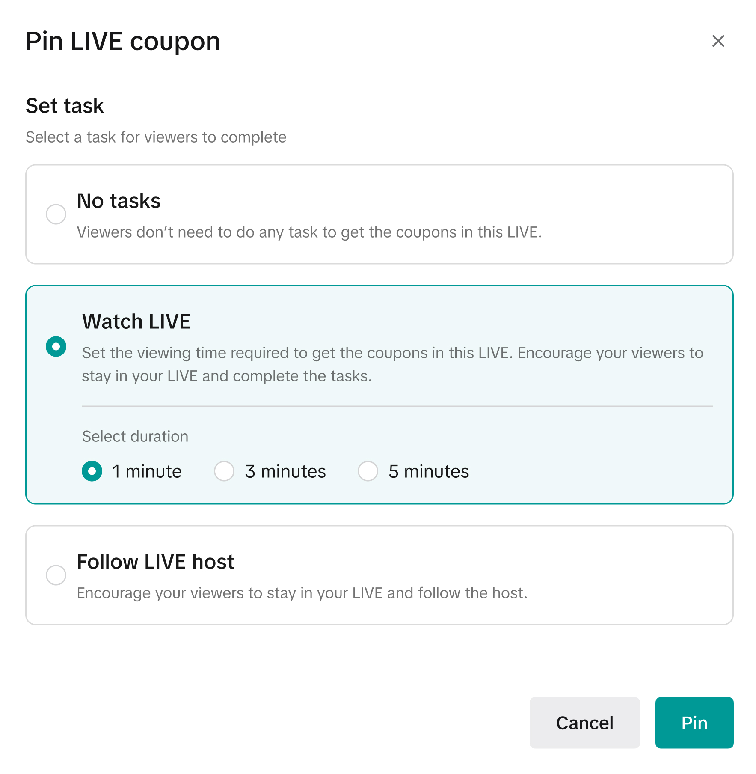Click the "5 minutes" label text
Screen dimensions: 756x774
point(429,471)
